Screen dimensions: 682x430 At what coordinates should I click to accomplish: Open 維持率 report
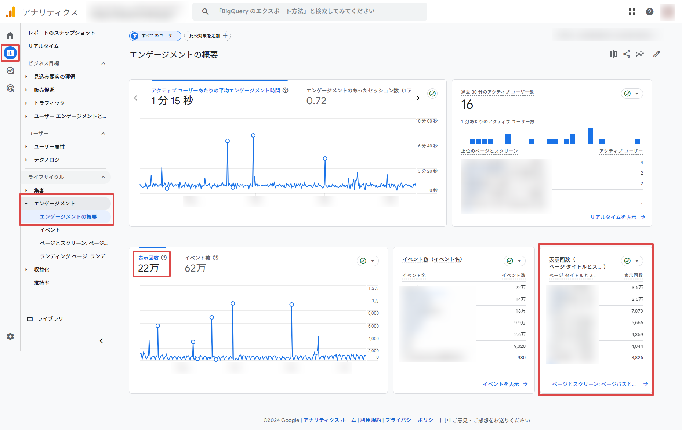(41, 283)
